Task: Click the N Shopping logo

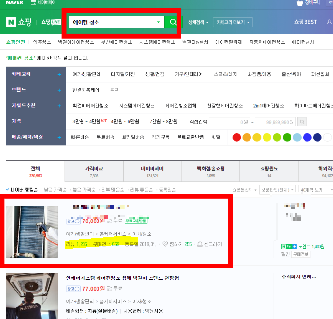Action: pos(19,22)
